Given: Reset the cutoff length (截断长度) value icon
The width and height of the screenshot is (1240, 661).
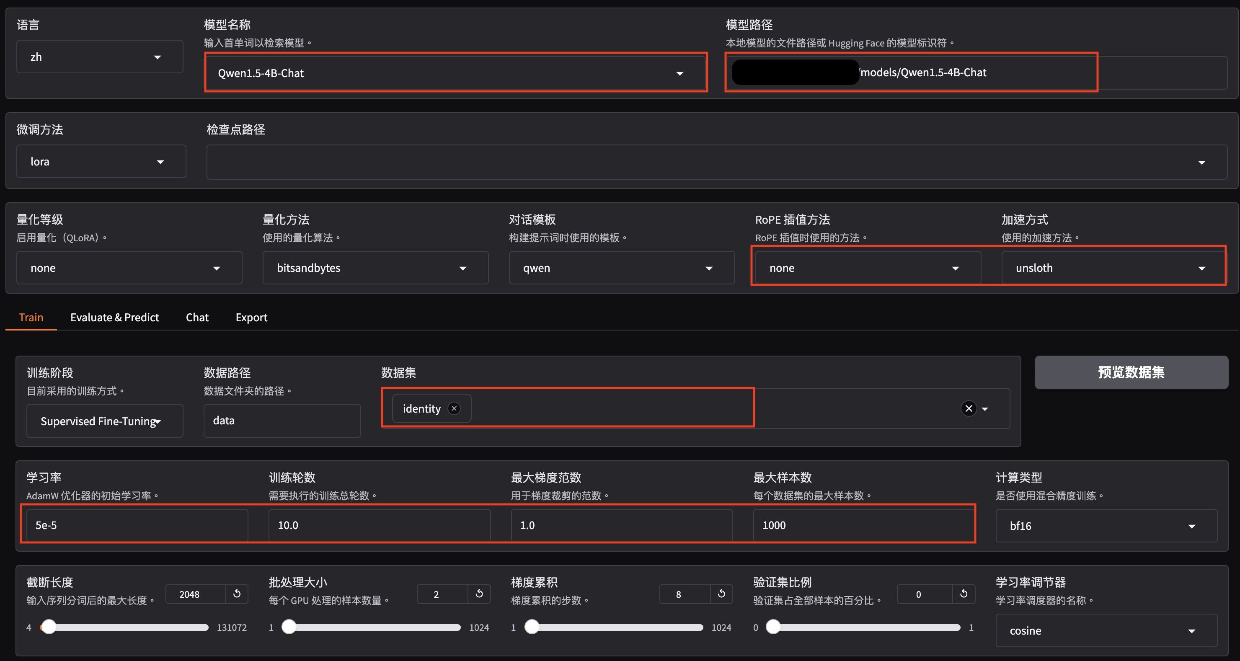Looking at the screenshot, I should (237, 594).
